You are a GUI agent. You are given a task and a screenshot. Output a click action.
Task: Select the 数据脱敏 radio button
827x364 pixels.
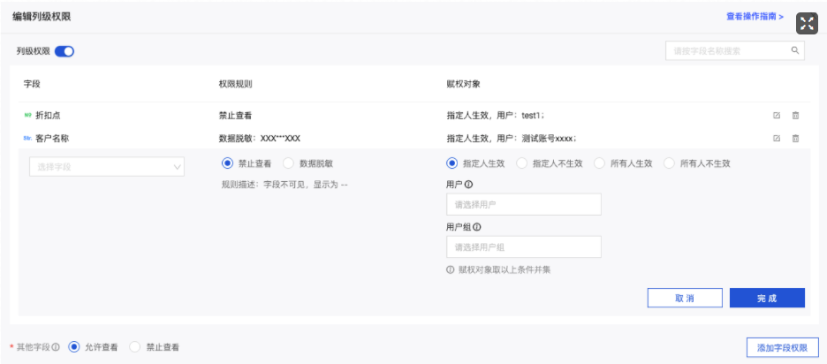click(289, 163)
